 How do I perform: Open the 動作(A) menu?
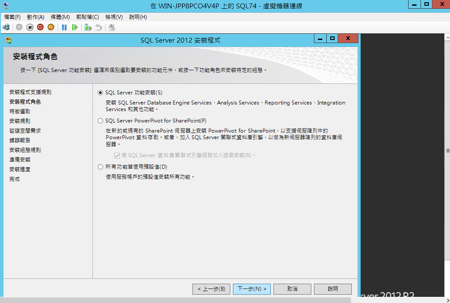[x=36, y=17]
